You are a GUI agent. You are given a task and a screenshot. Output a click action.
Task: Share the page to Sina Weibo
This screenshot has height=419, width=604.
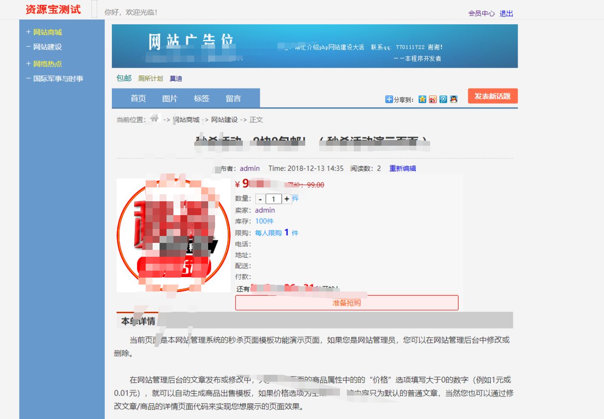[432, 99]
